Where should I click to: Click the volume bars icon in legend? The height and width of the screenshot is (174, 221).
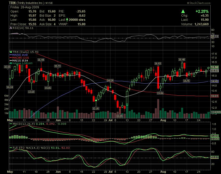pos(11,63)
